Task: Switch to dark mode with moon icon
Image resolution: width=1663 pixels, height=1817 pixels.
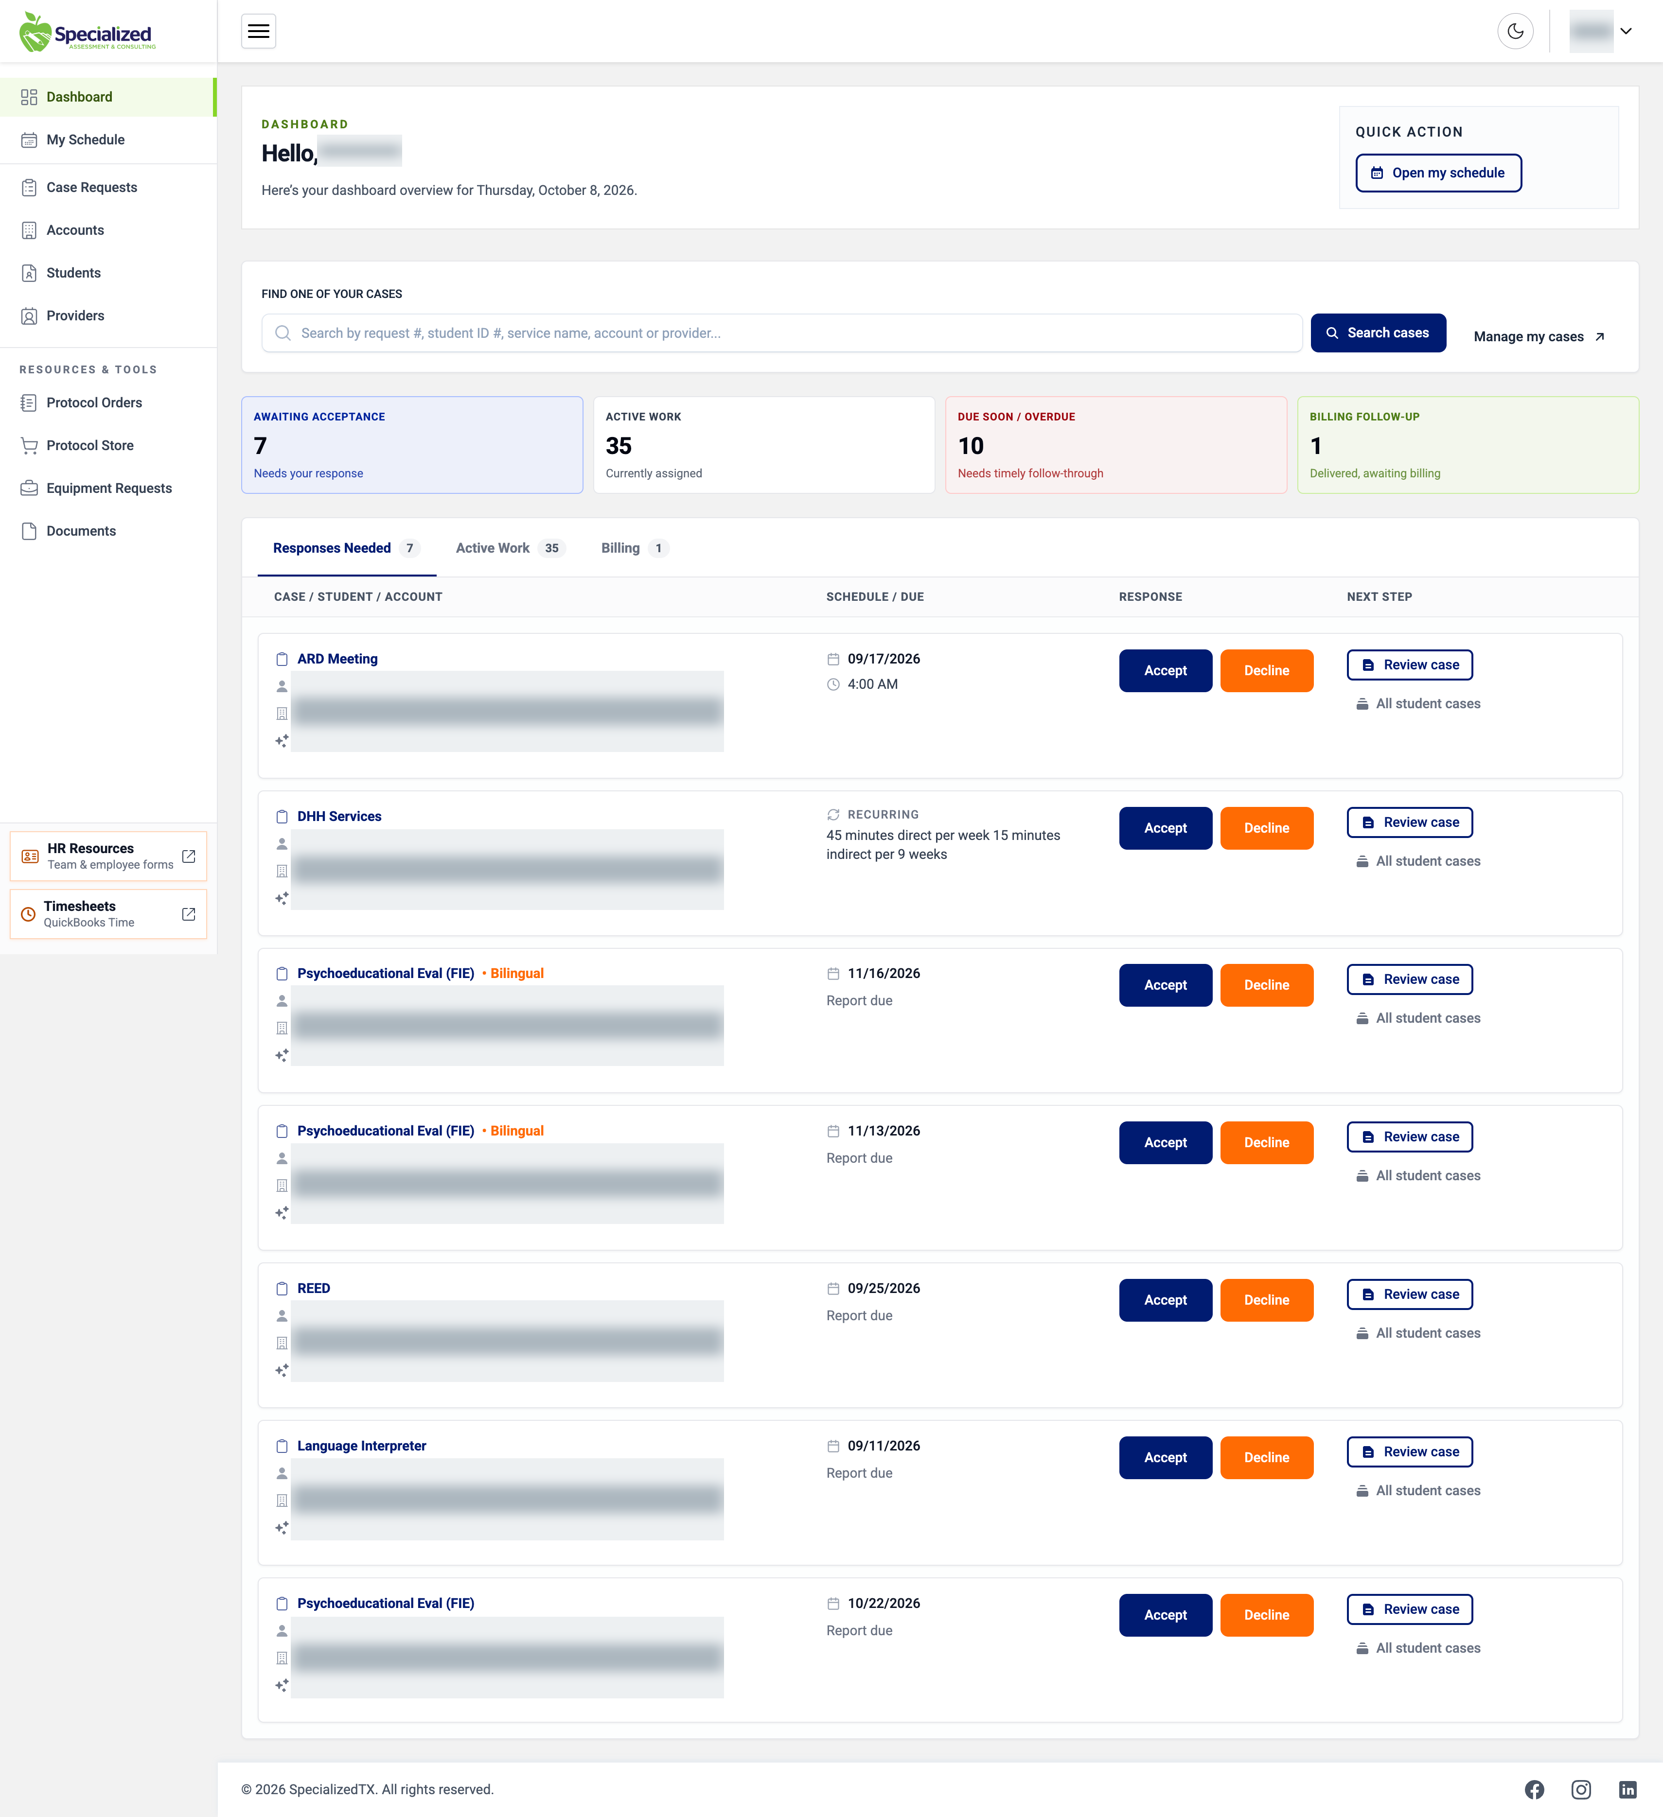Action: pos(1515,32)
